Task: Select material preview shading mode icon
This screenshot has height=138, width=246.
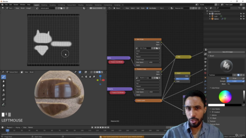Action: 100,72
